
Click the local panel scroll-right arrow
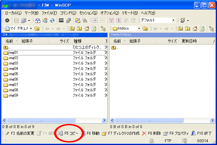pyautogui.click(x=104, y=120)
